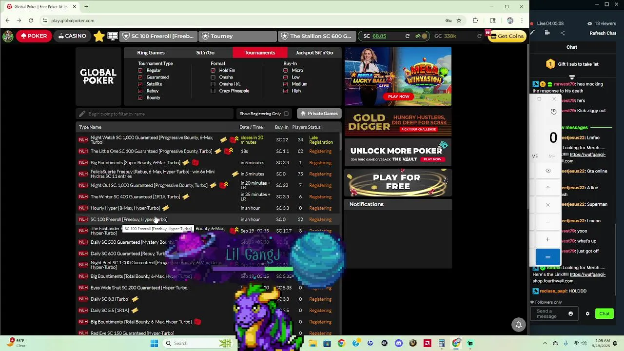Viewport: 624px width, 351px height.
Task: Open the Gold Digger promo banner
Action: 398,123
